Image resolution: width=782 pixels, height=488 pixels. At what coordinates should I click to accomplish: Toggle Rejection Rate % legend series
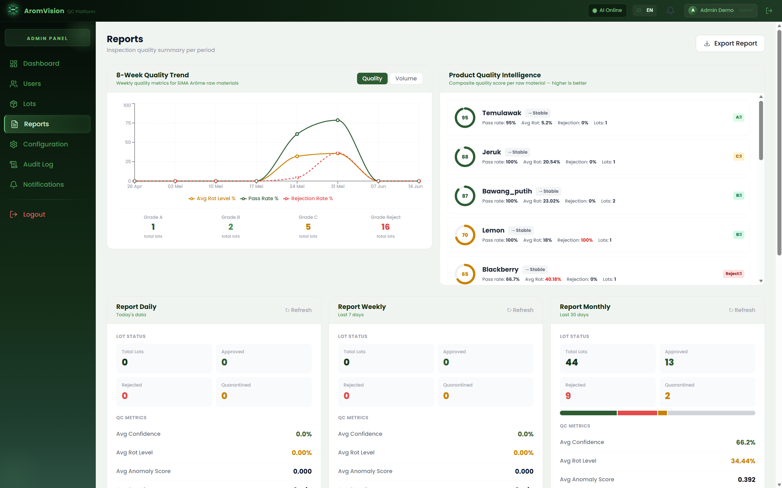pyautogui.click(x=308, y=199)
